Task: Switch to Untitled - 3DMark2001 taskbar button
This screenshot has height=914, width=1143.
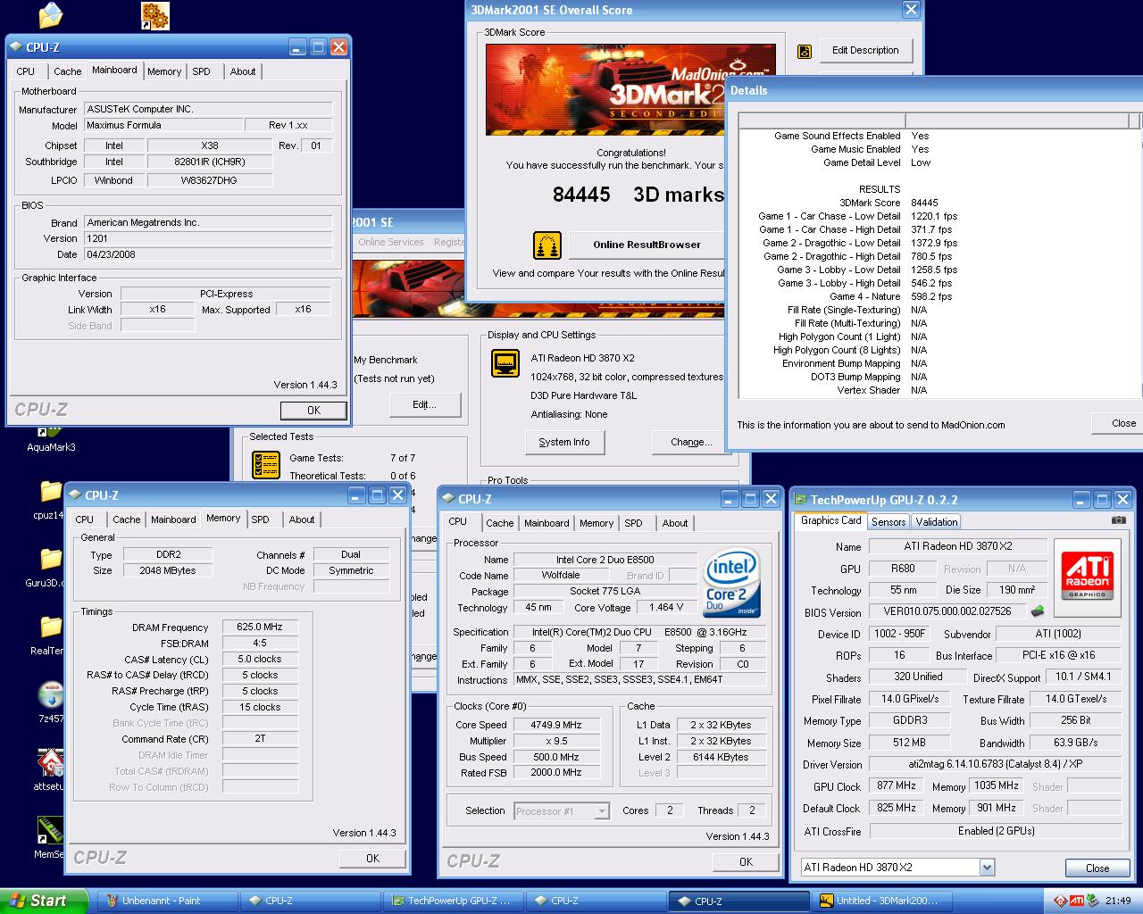Action: [882, 901]
